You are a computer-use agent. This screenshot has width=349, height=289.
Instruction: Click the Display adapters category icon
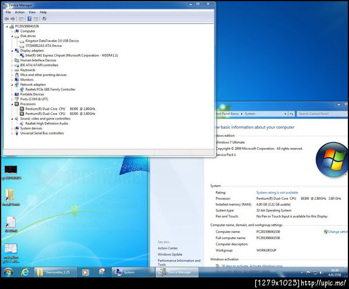click(x=17, y=50)
